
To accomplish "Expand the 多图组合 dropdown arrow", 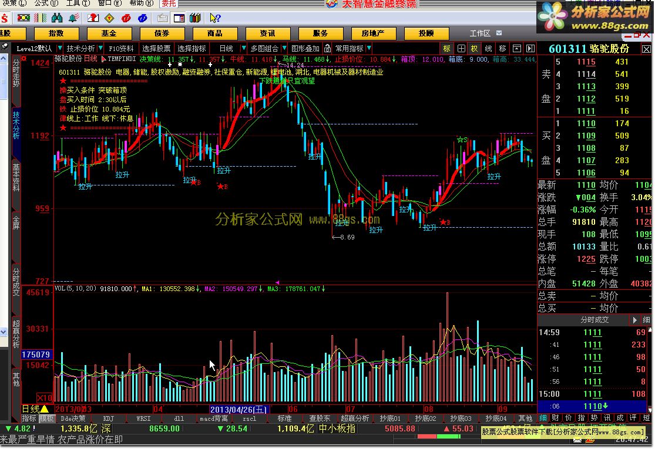I will [284, 48].
